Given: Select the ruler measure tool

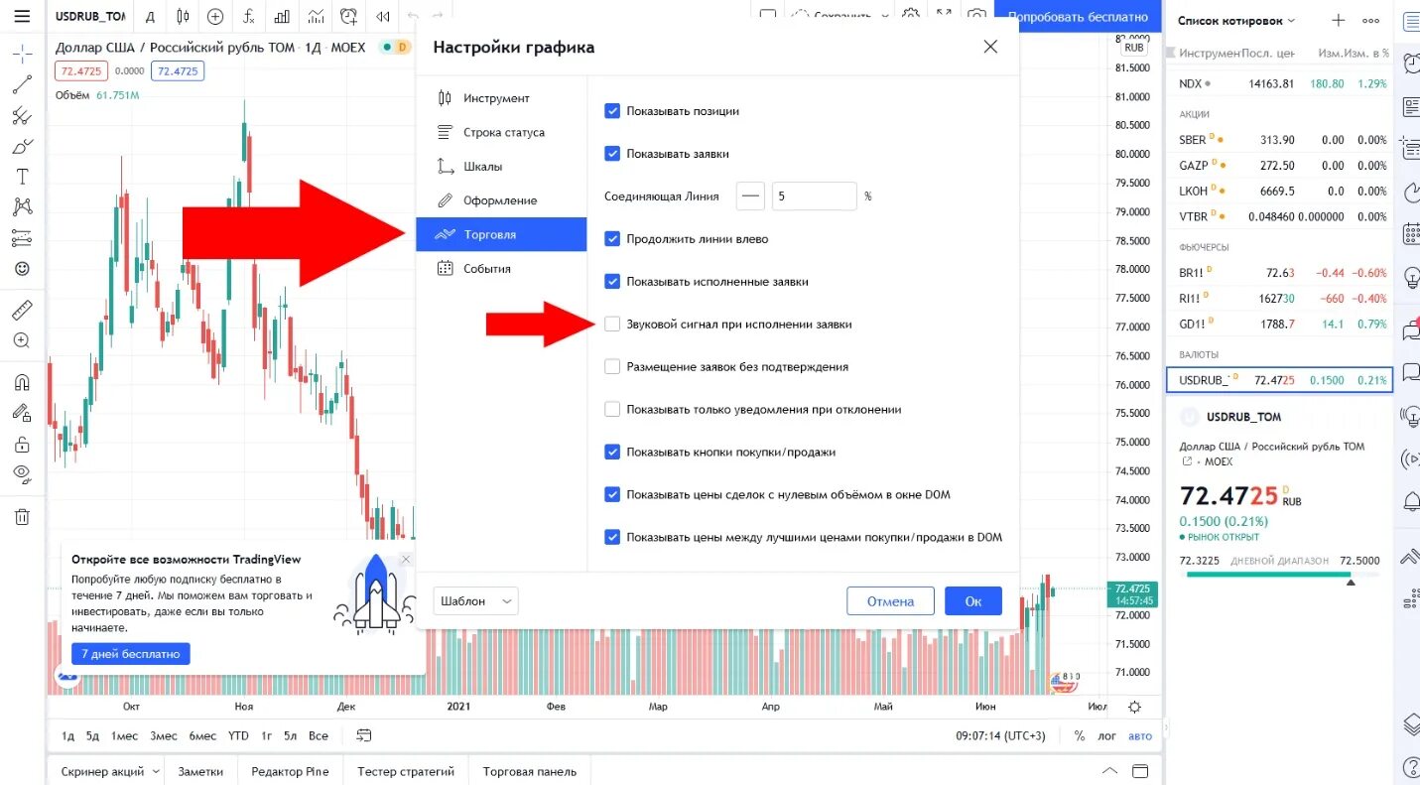Looking at the screenshot, I should tap(22, 310).
